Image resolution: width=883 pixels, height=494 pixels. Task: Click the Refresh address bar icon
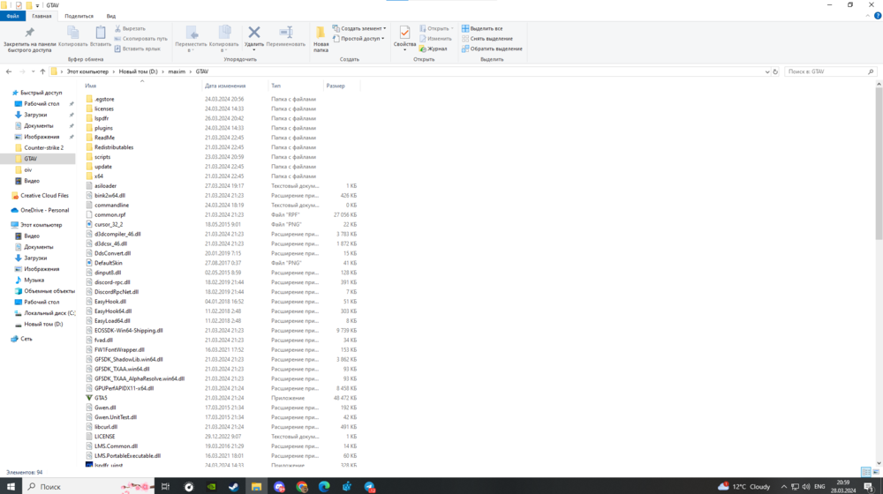[x=775, y=71]
